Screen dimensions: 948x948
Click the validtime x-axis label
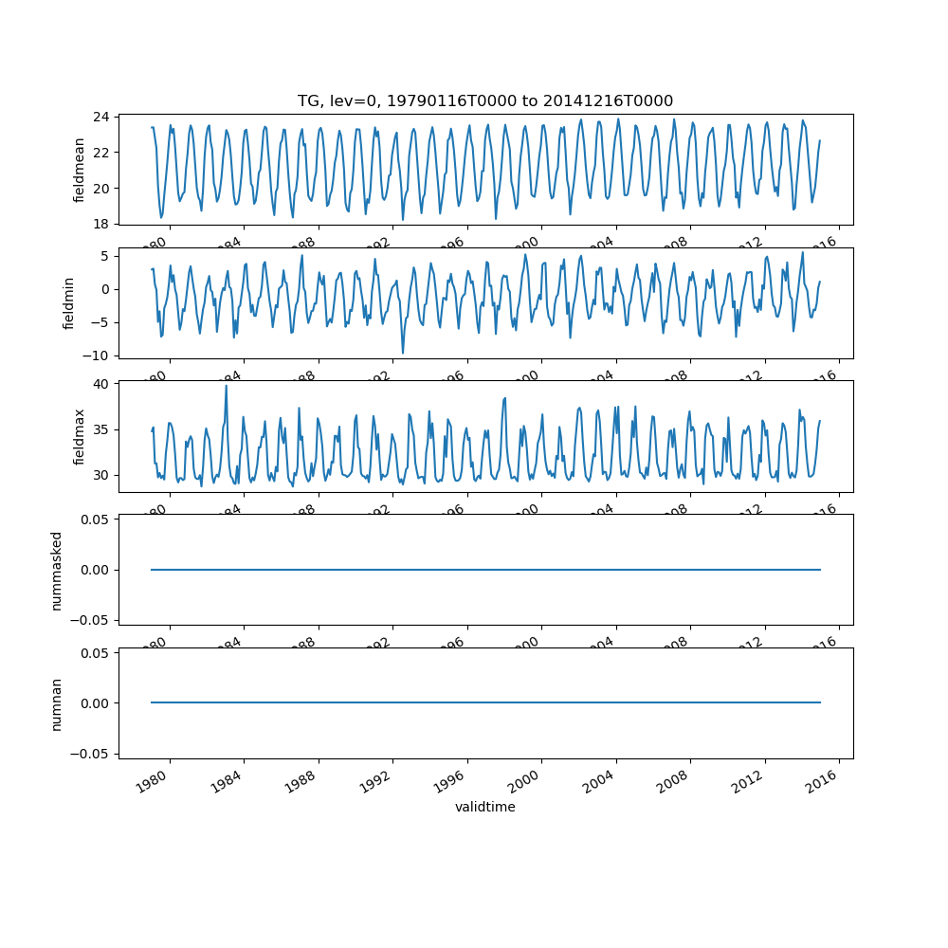click(485, 807)
